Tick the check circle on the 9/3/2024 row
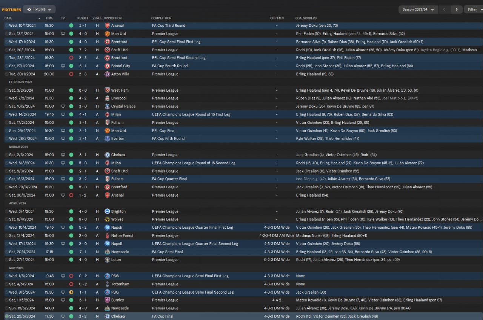Image resolution: width=483 pixels, height=320 pixels. pyautogui.click(x=6, y=171)
